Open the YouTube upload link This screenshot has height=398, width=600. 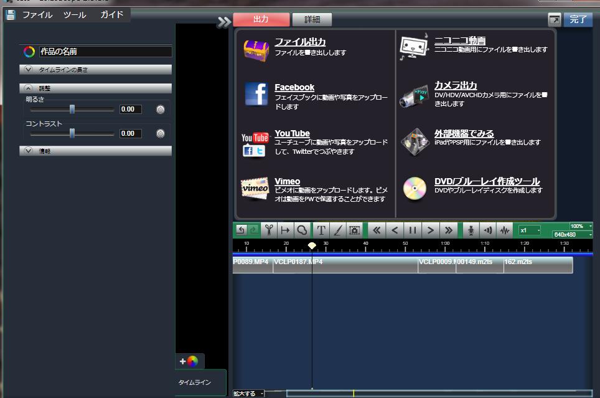tap(292, 133)
